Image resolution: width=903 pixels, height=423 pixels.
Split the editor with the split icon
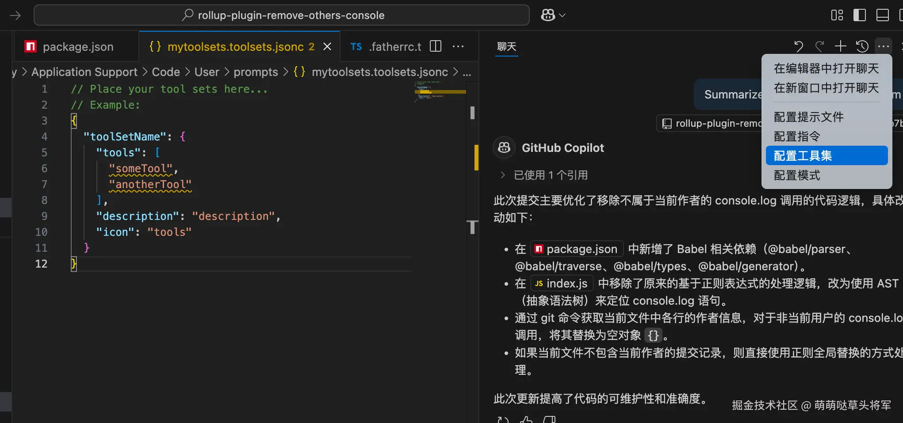(436, 46)
